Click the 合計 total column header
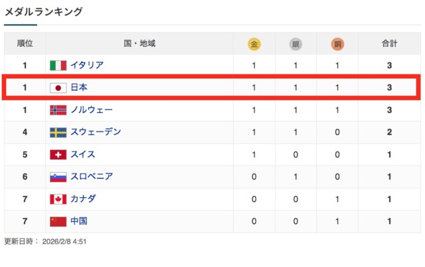The width and height of the screenshot is (425, 267). 390,44
